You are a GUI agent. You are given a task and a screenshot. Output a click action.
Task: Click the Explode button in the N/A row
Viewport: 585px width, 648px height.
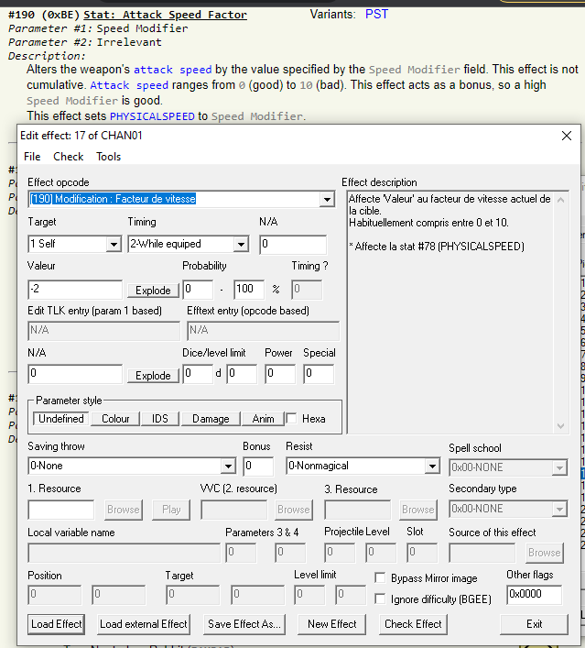coord(153,375)
